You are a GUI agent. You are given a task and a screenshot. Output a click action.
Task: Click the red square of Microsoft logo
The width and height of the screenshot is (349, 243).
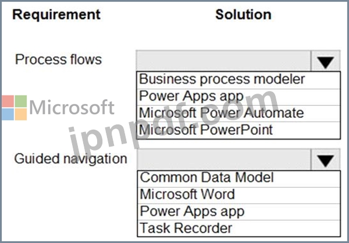tap(8, 101)
